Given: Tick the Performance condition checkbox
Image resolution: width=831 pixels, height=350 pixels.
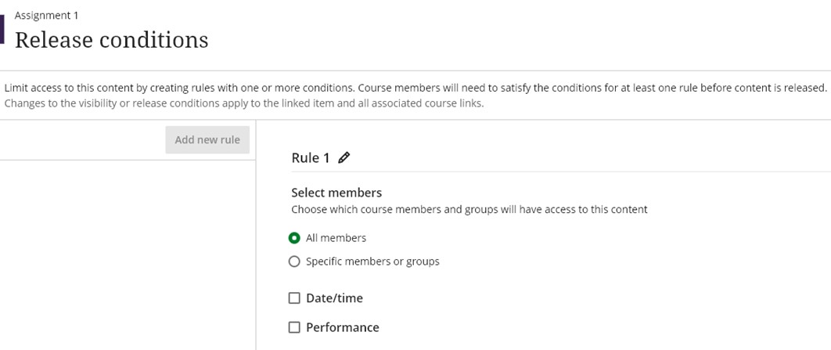Looking at the screenshot, I should pos(294,327).
